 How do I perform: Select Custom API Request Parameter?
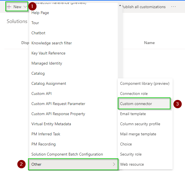[x=58, y=104]
